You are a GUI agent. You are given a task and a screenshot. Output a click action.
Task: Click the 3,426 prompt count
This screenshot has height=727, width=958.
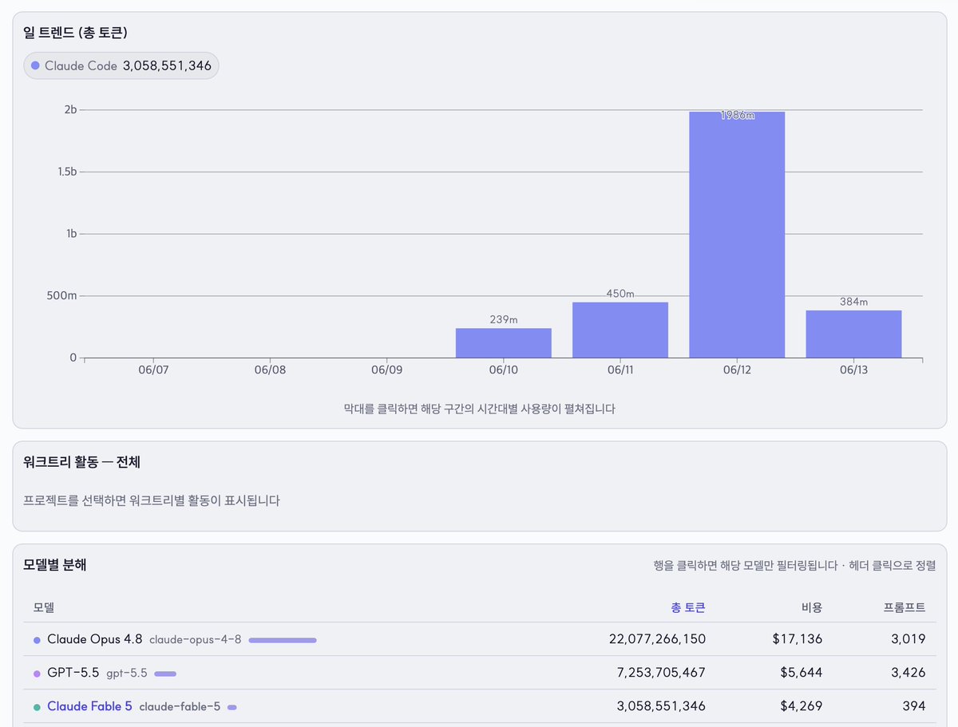(x=909, y=673)
